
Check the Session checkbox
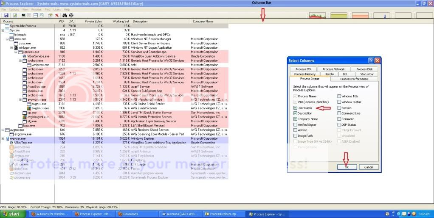point(339,108)
